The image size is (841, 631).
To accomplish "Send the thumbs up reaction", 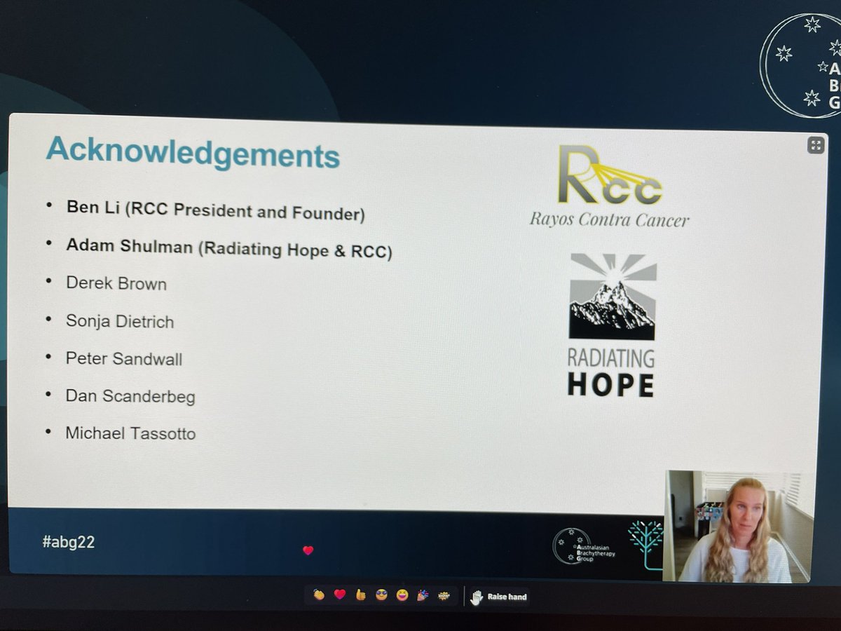I will 361,595.
